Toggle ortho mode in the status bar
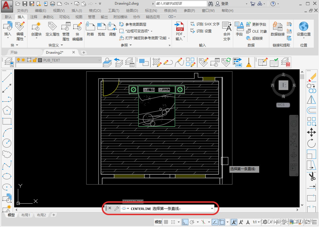The image size is (319, 227). tap(185, 221)
